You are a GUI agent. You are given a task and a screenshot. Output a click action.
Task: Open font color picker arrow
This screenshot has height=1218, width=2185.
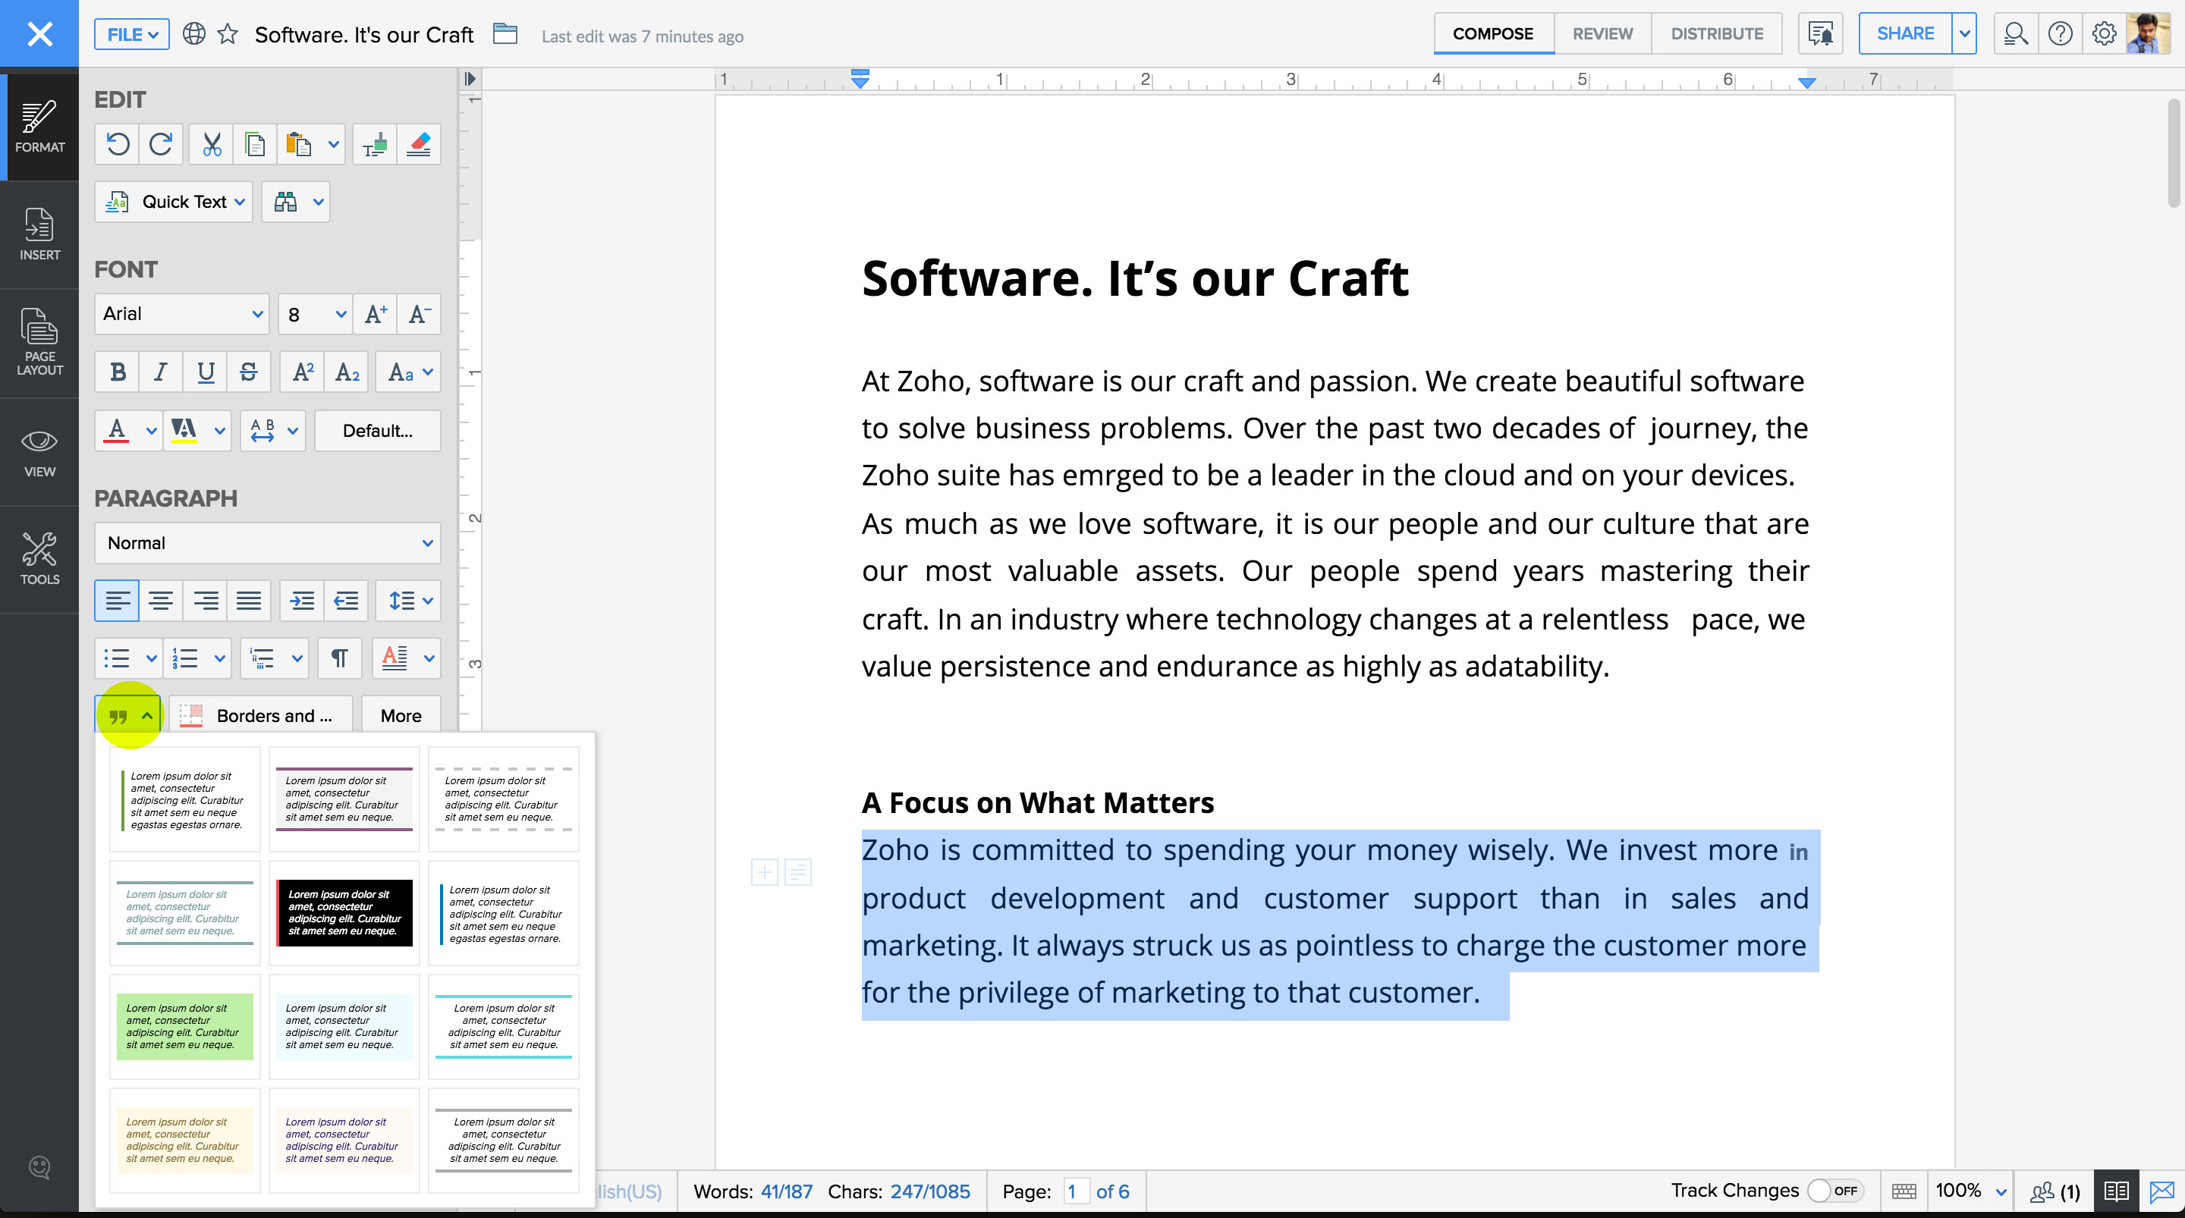[x=151, y=431]
